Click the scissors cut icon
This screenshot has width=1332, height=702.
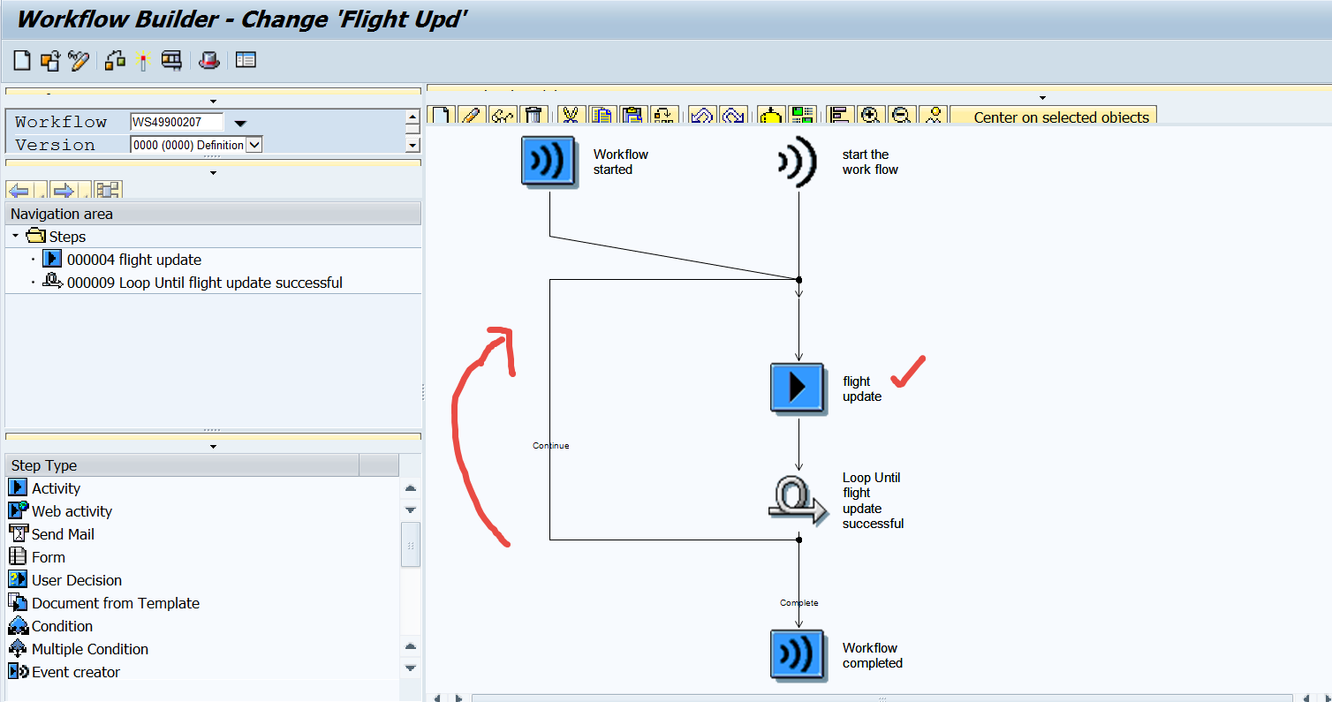(x=571, y=116)
